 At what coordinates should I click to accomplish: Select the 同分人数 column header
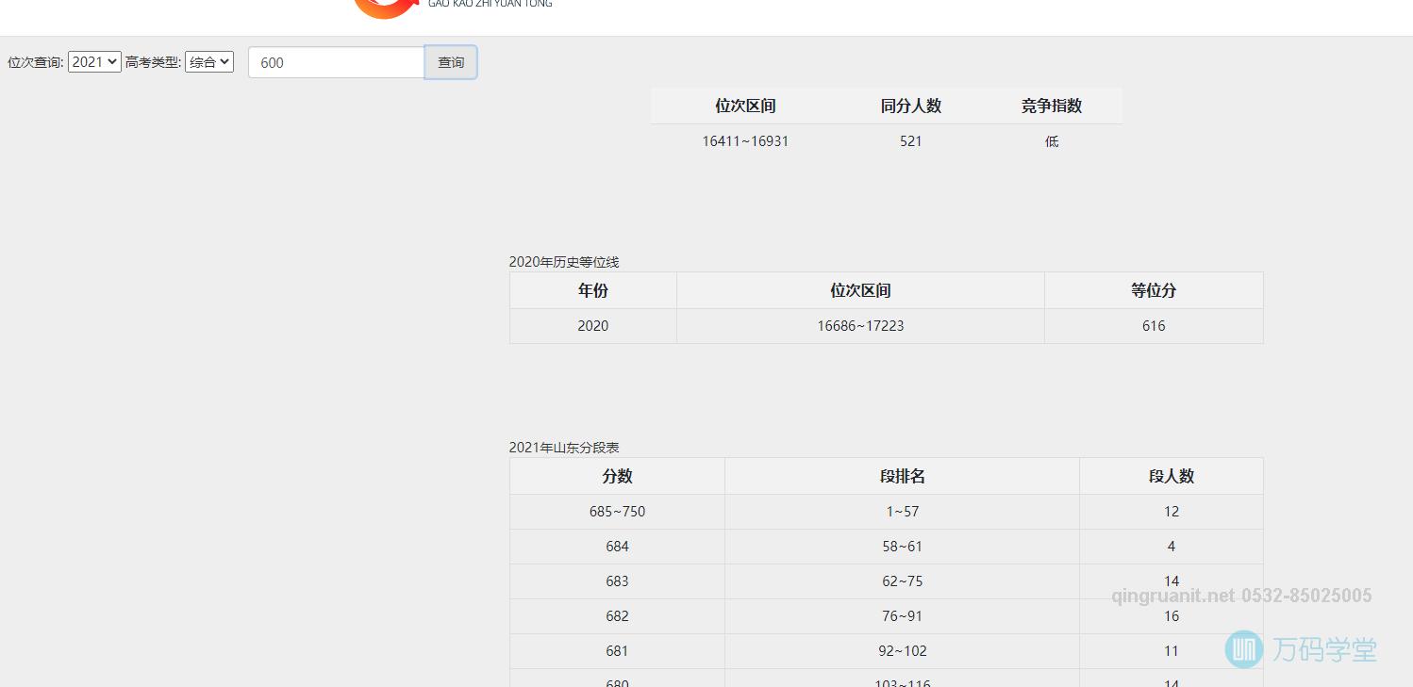coord(910,106)
